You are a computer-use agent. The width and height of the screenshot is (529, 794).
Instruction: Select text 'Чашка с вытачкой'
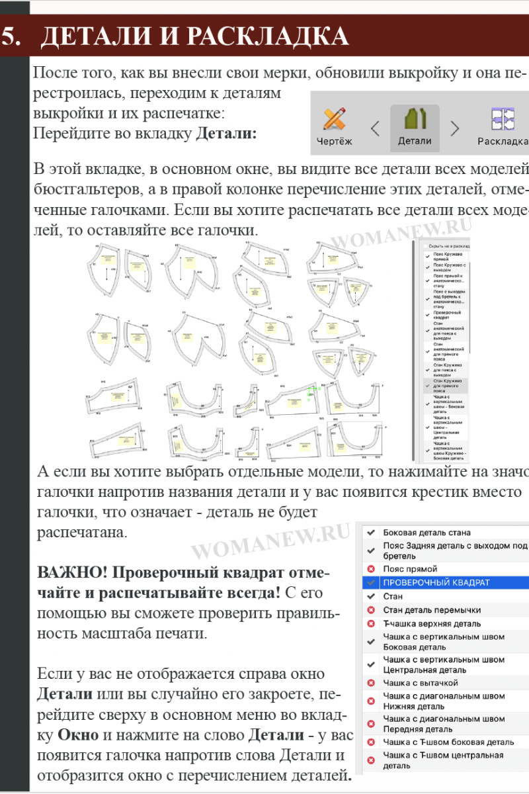pyautogui.click(x=421, y=683)
